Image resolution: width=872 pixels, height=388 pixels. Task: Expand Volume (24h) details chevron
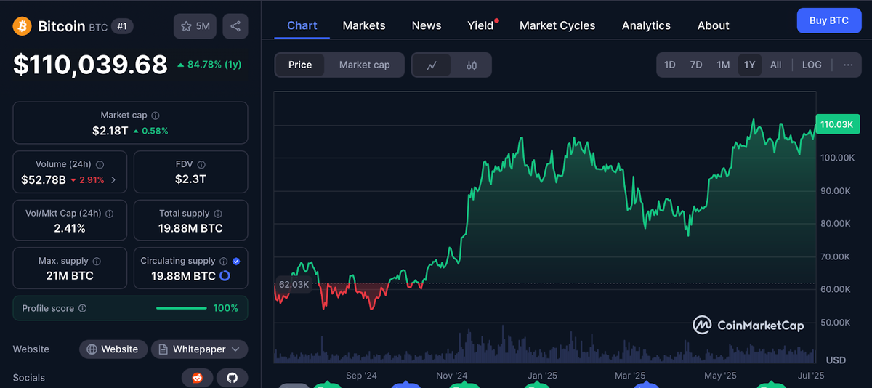coord(113,179)
